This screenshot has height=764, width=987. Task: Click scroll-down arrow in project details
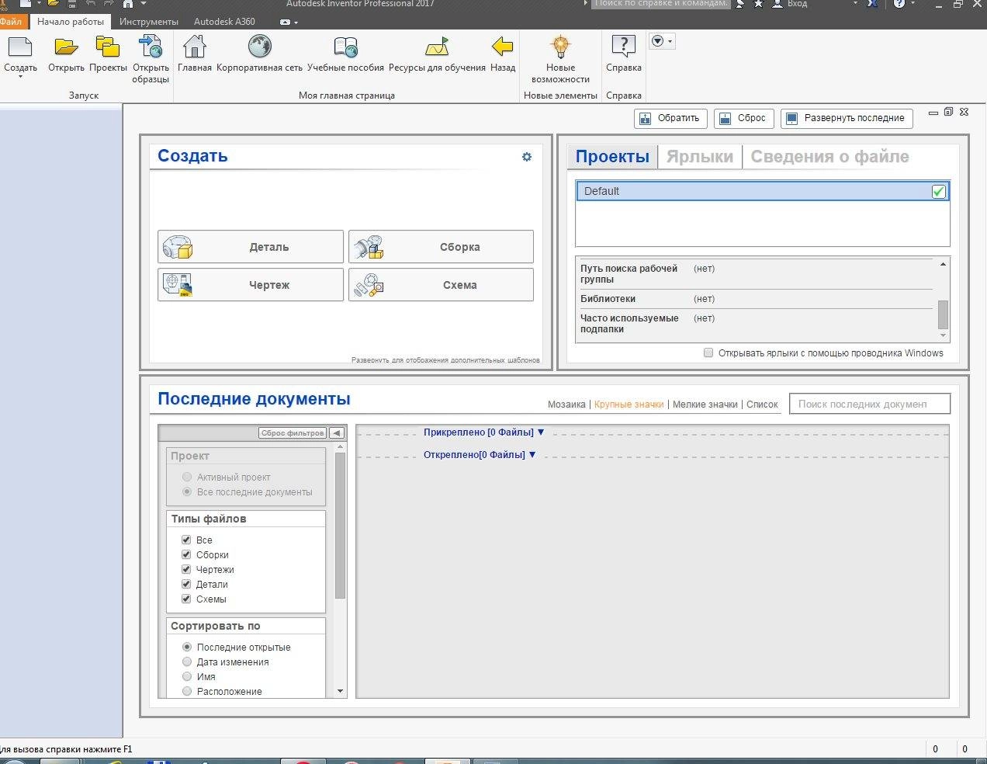pyautogui.click(x=943, y=335)
